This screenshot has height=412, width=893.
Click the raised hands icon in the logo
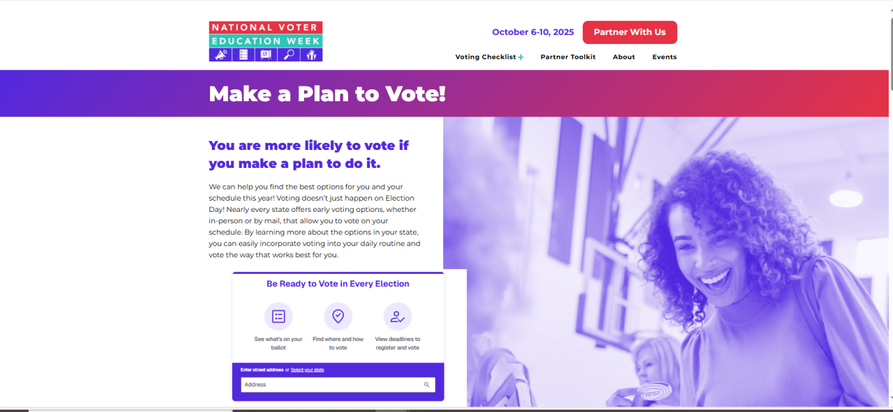click(x=311, y=54)
